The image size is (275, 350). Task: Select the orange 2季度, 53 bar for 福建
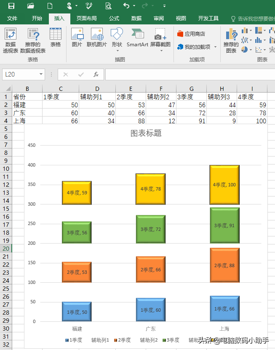(x=77, y=272)
